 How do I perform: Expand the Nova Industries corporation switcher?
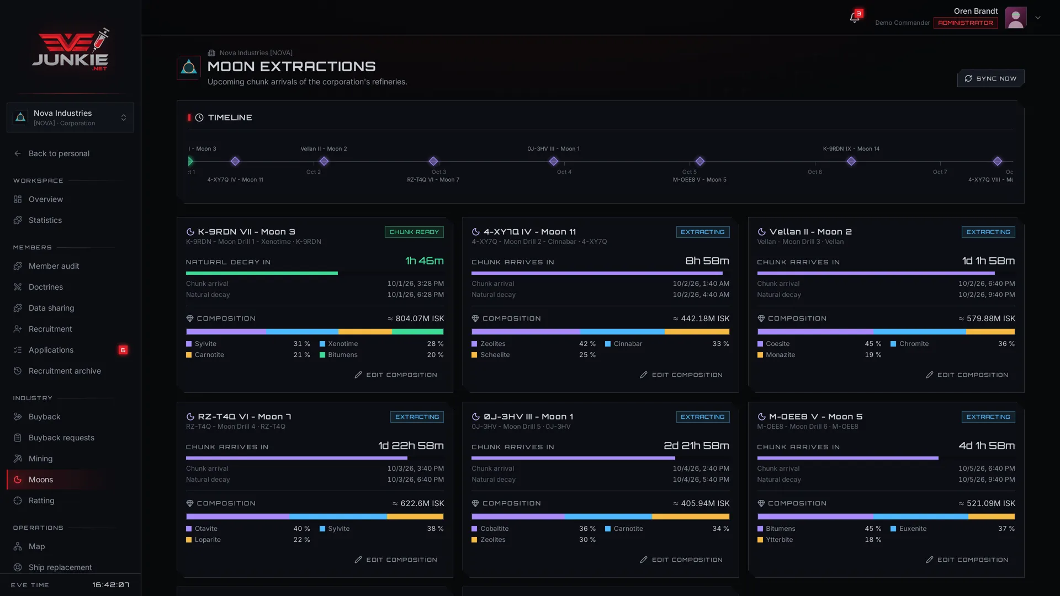point(70,118)
